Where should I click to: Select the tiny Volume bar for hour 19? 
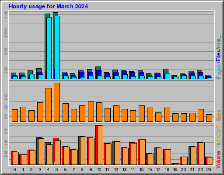coord(175,164)
